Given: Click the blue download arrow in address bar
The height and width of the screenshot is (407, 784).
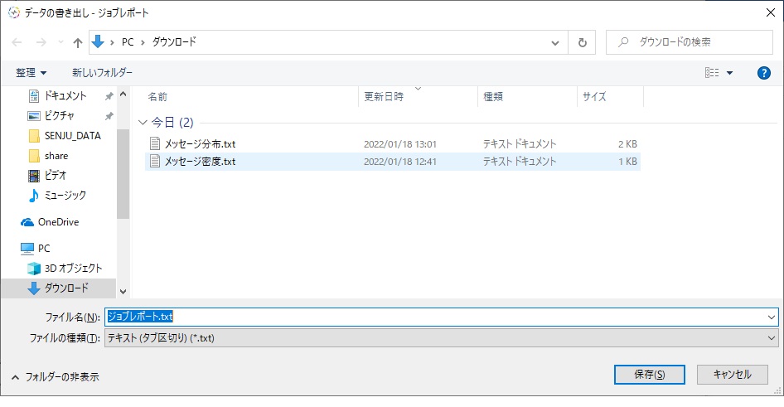Looking at the screenshot, I should pyautogui.click(x=98, y=42).
